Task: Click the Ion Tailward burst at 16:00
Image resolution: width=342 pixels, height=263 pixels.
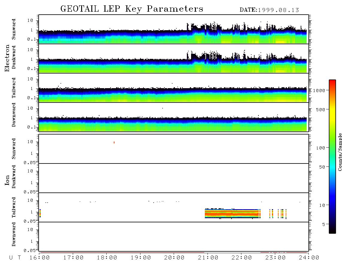Action: tap(40, 213)
